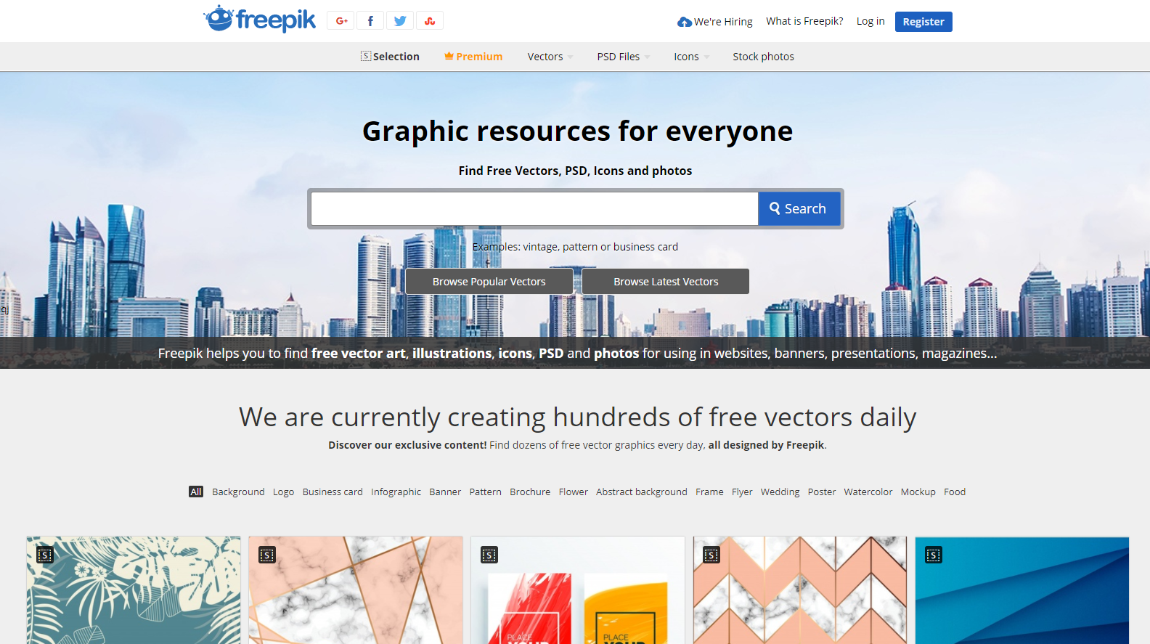Screen dimensions: 1150x644
Task: Filter by Logo category
Action: [284, 492]
